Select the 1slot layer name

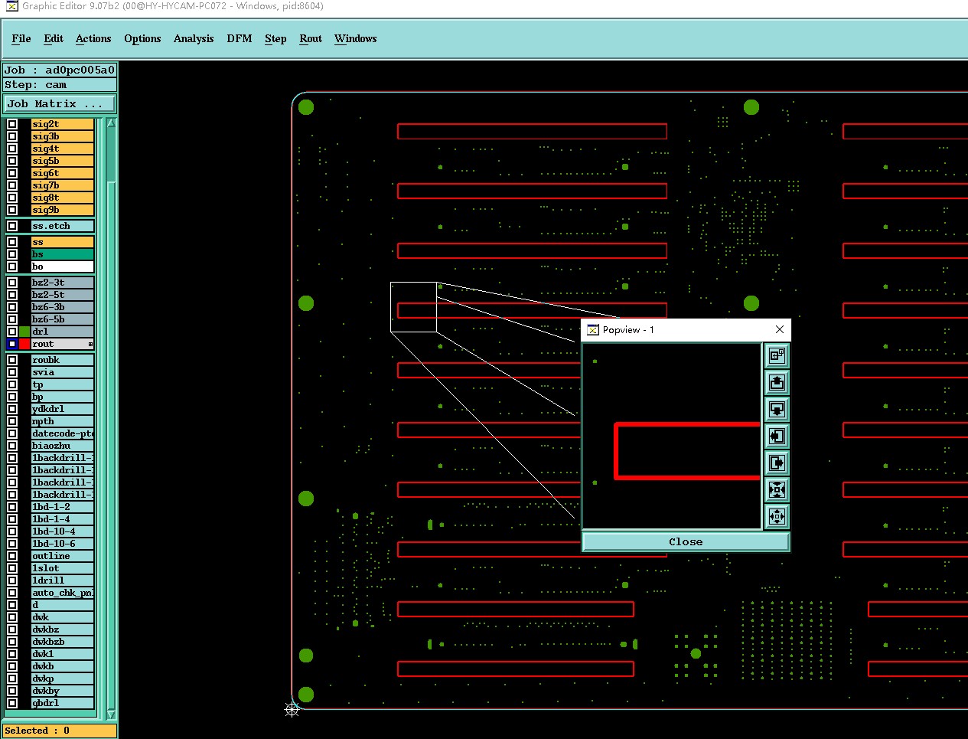62,568
